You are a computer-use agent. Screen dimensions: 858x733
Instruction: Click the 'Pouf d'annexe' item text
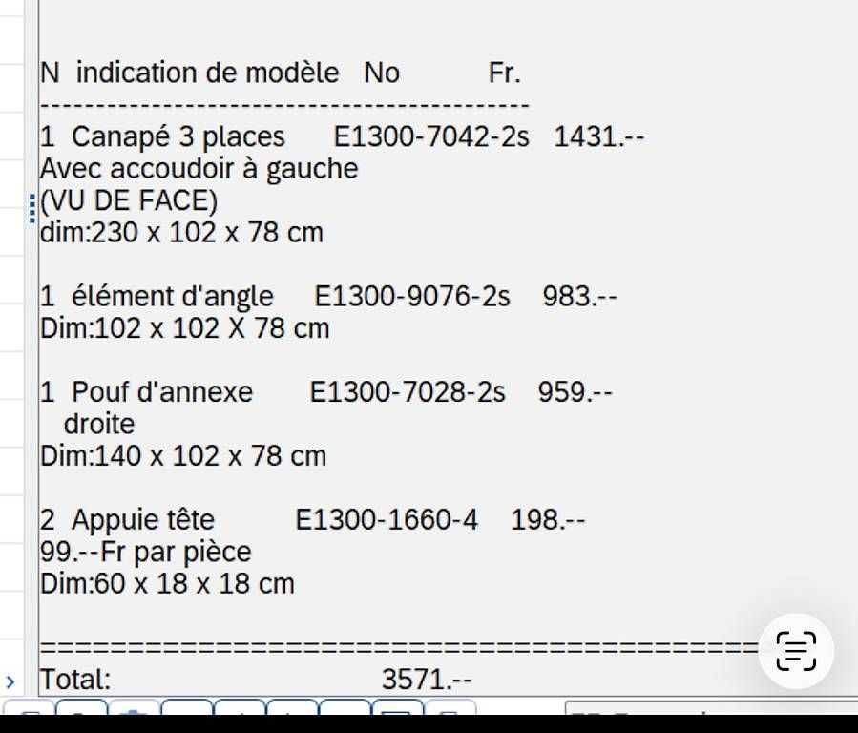tap(162, 392)
